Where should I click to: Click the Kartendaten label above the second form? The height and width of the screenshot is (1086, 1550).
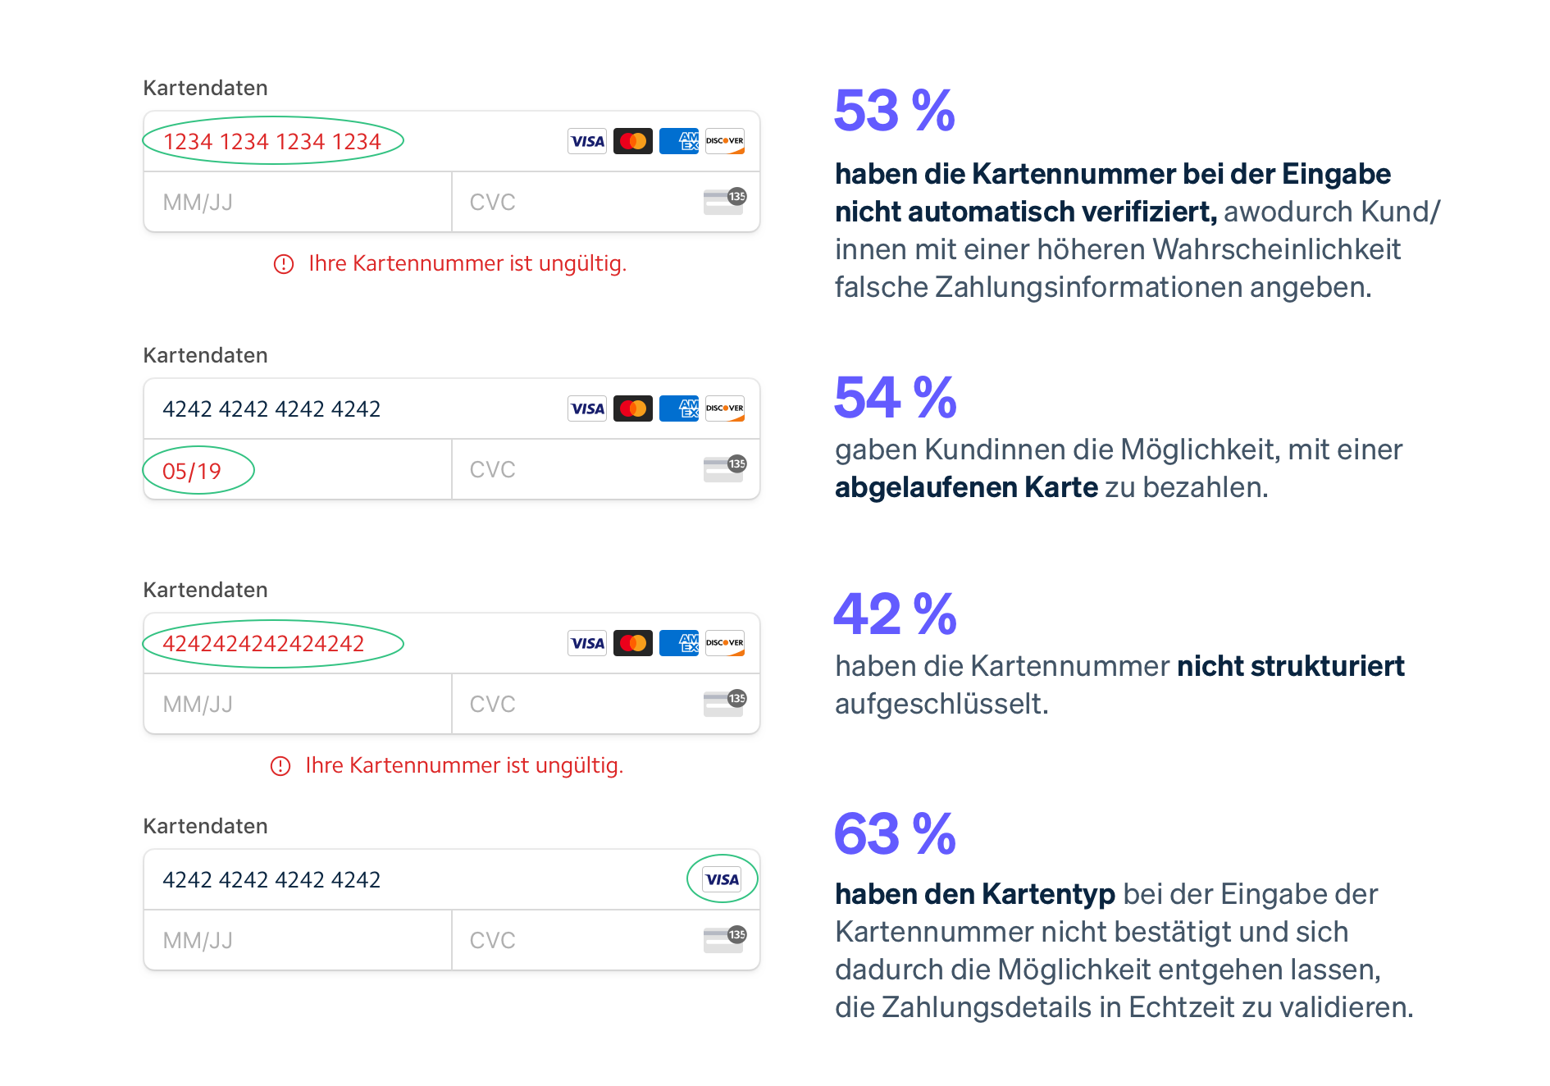pyautogui.click(x=206, y=354)
